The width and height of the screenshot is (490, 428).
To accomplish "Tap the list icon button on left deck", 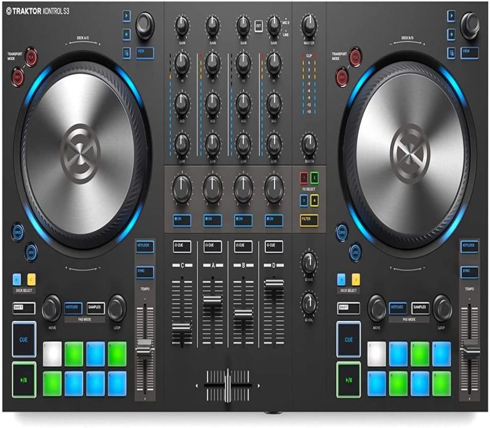I will [x=127, y=53].
